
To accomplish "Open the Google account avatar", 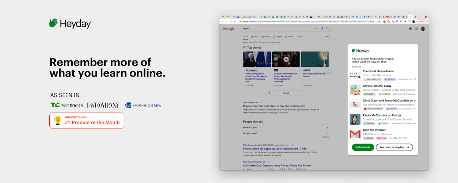I will [x=423, y=29].
